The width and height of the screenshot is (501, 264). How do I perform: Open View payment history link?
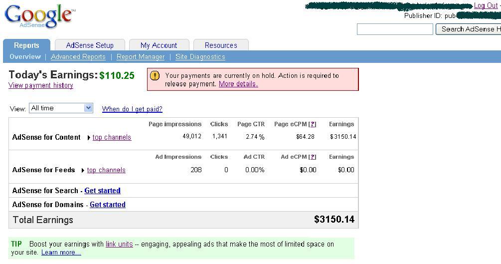pyautogui.click(x=41, y=85)
